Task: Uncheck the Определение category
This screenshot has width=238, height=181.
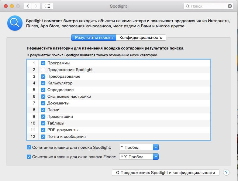Action: [x=43, y=90]
